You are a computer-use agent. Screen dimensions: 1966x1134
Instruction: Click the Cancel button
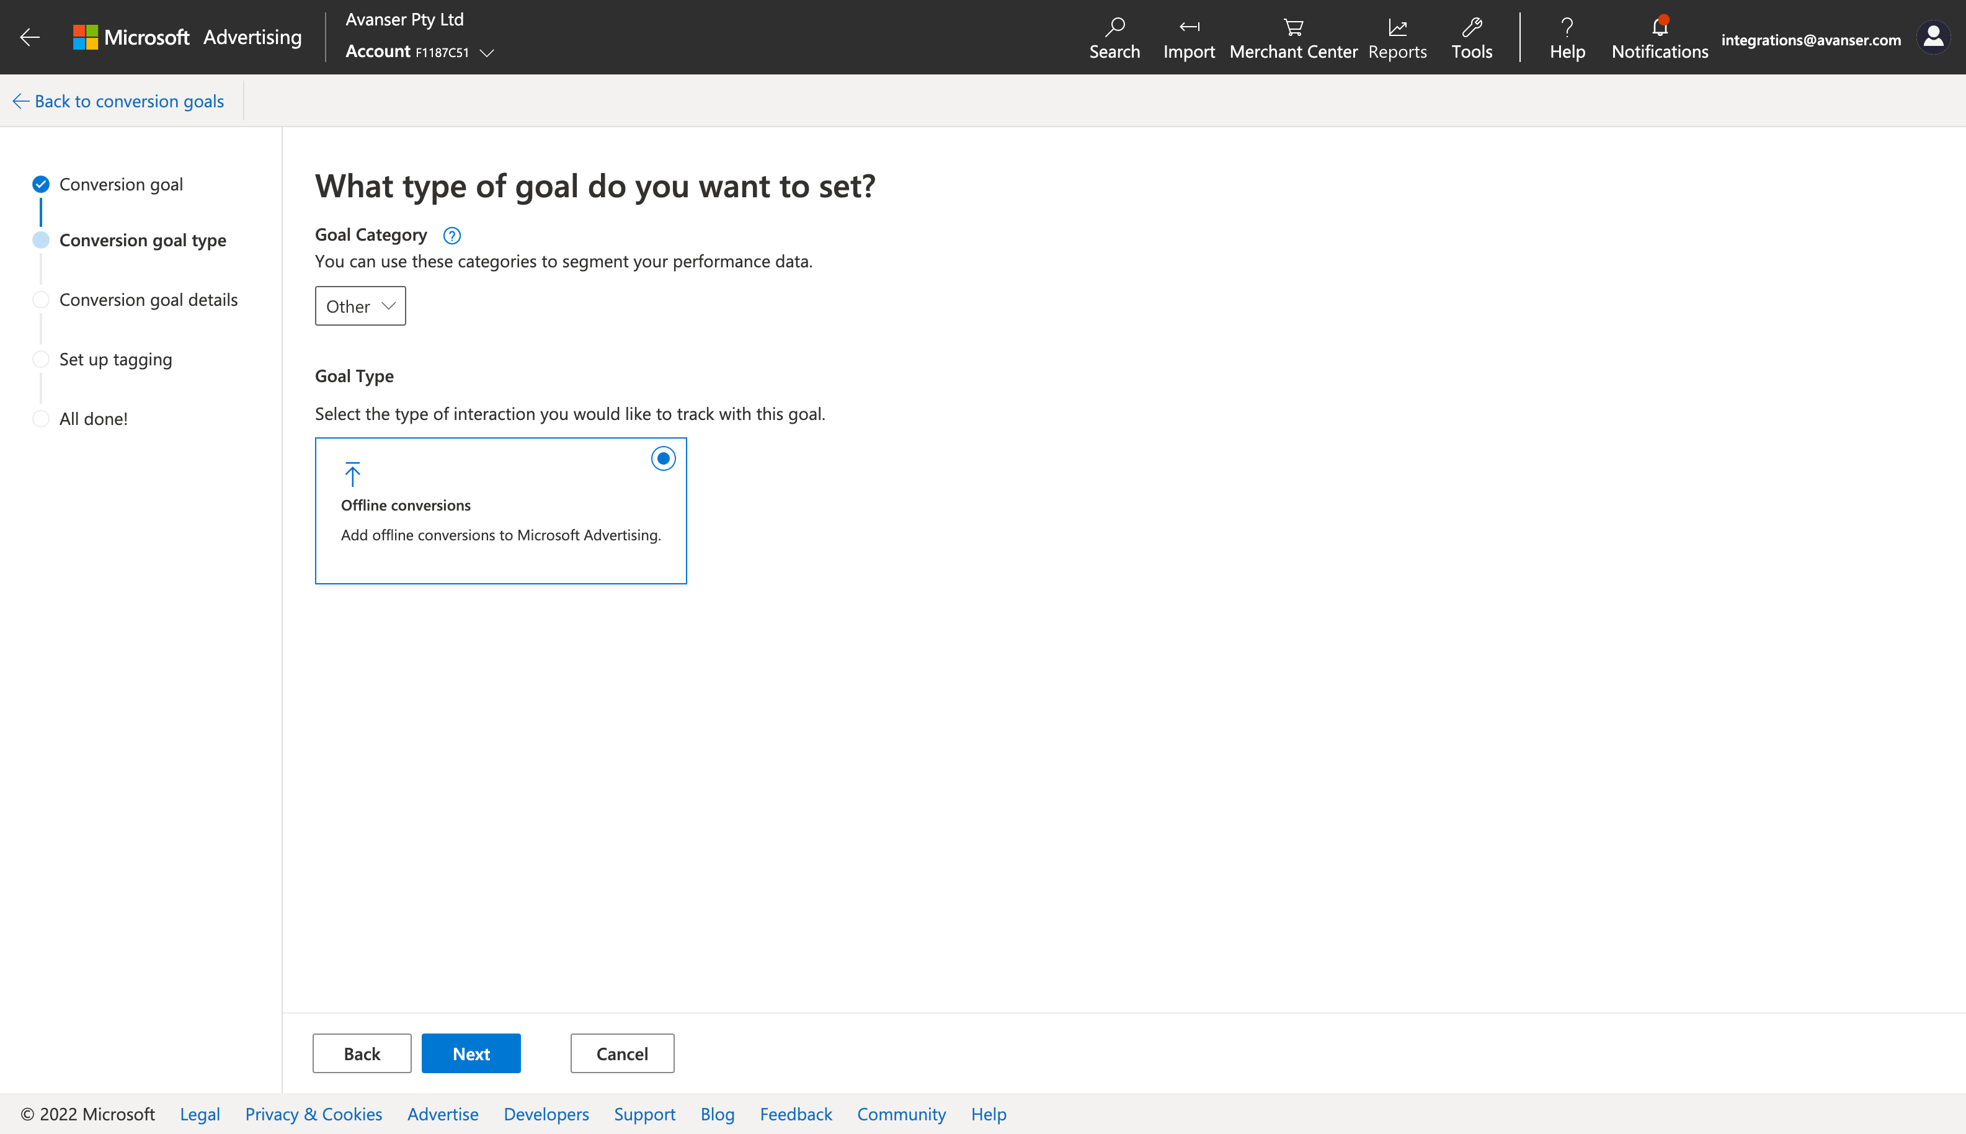click(622, 1054)
